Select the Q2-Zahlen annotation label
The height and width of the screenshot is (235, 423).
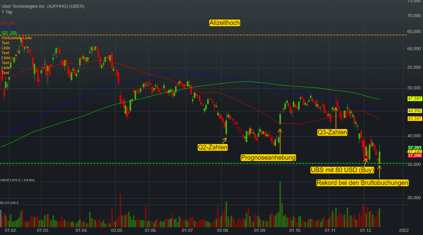click(213, 147)
